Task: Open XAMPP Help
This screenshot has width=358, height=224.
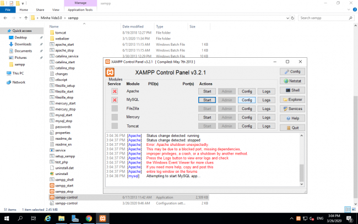Action: pos(292,118)
